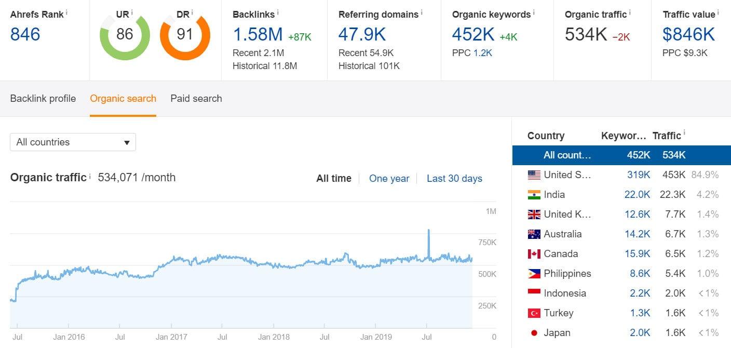Switch to the Backlink profile tab
The width and height of the screenshot is (731, 348).
pyautogui.click(x=43, y=98)
